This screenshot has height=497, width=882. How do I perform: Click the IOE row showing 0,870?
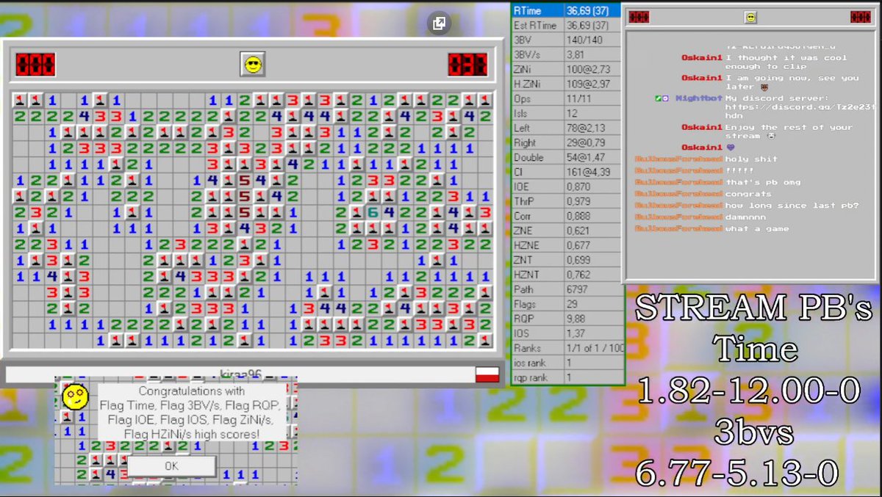[567, 186]
